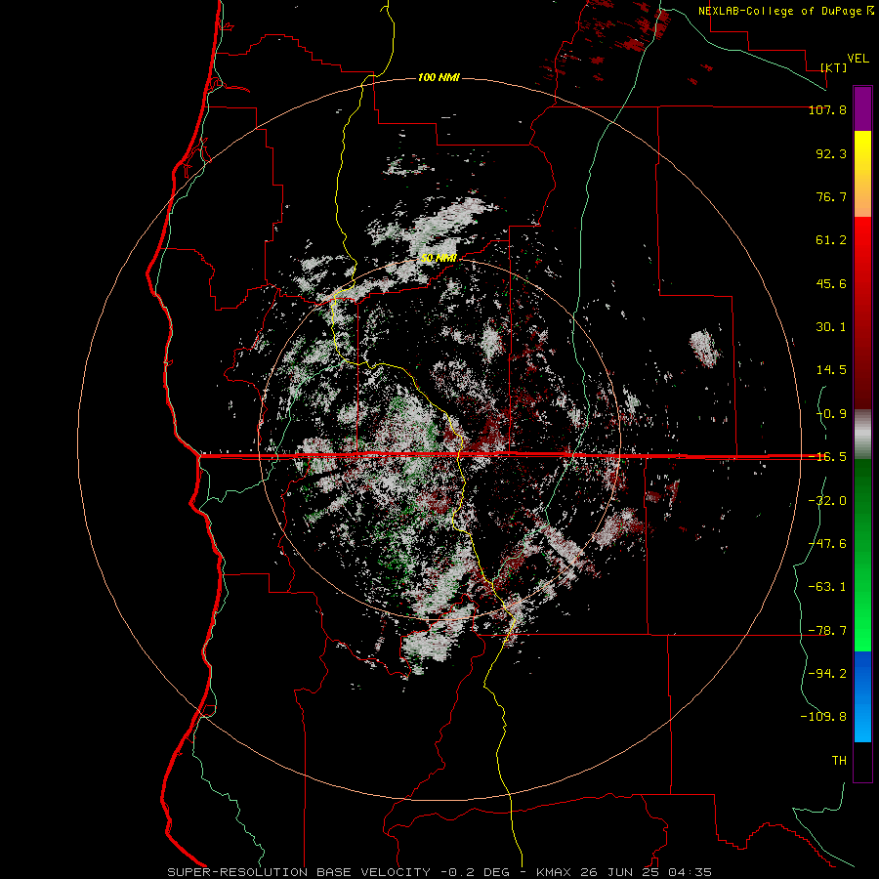Click the TH threshold label

(x=839, y=761)
